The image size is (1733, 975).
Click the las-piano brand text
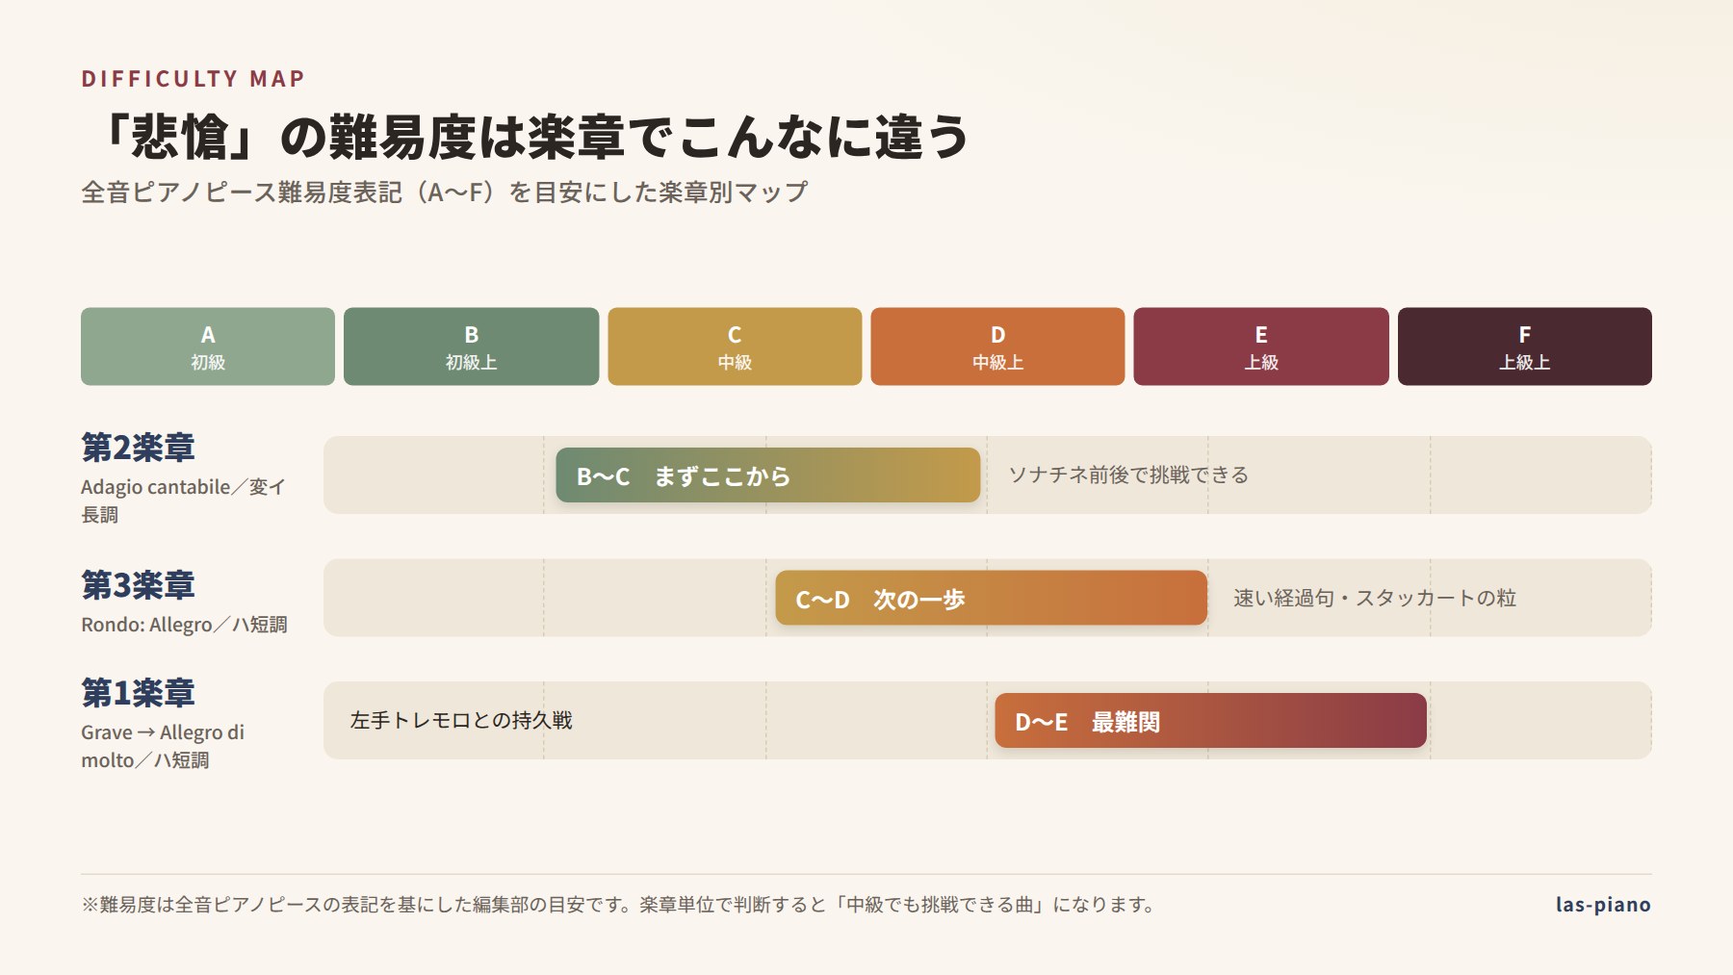pos(1603,905)
